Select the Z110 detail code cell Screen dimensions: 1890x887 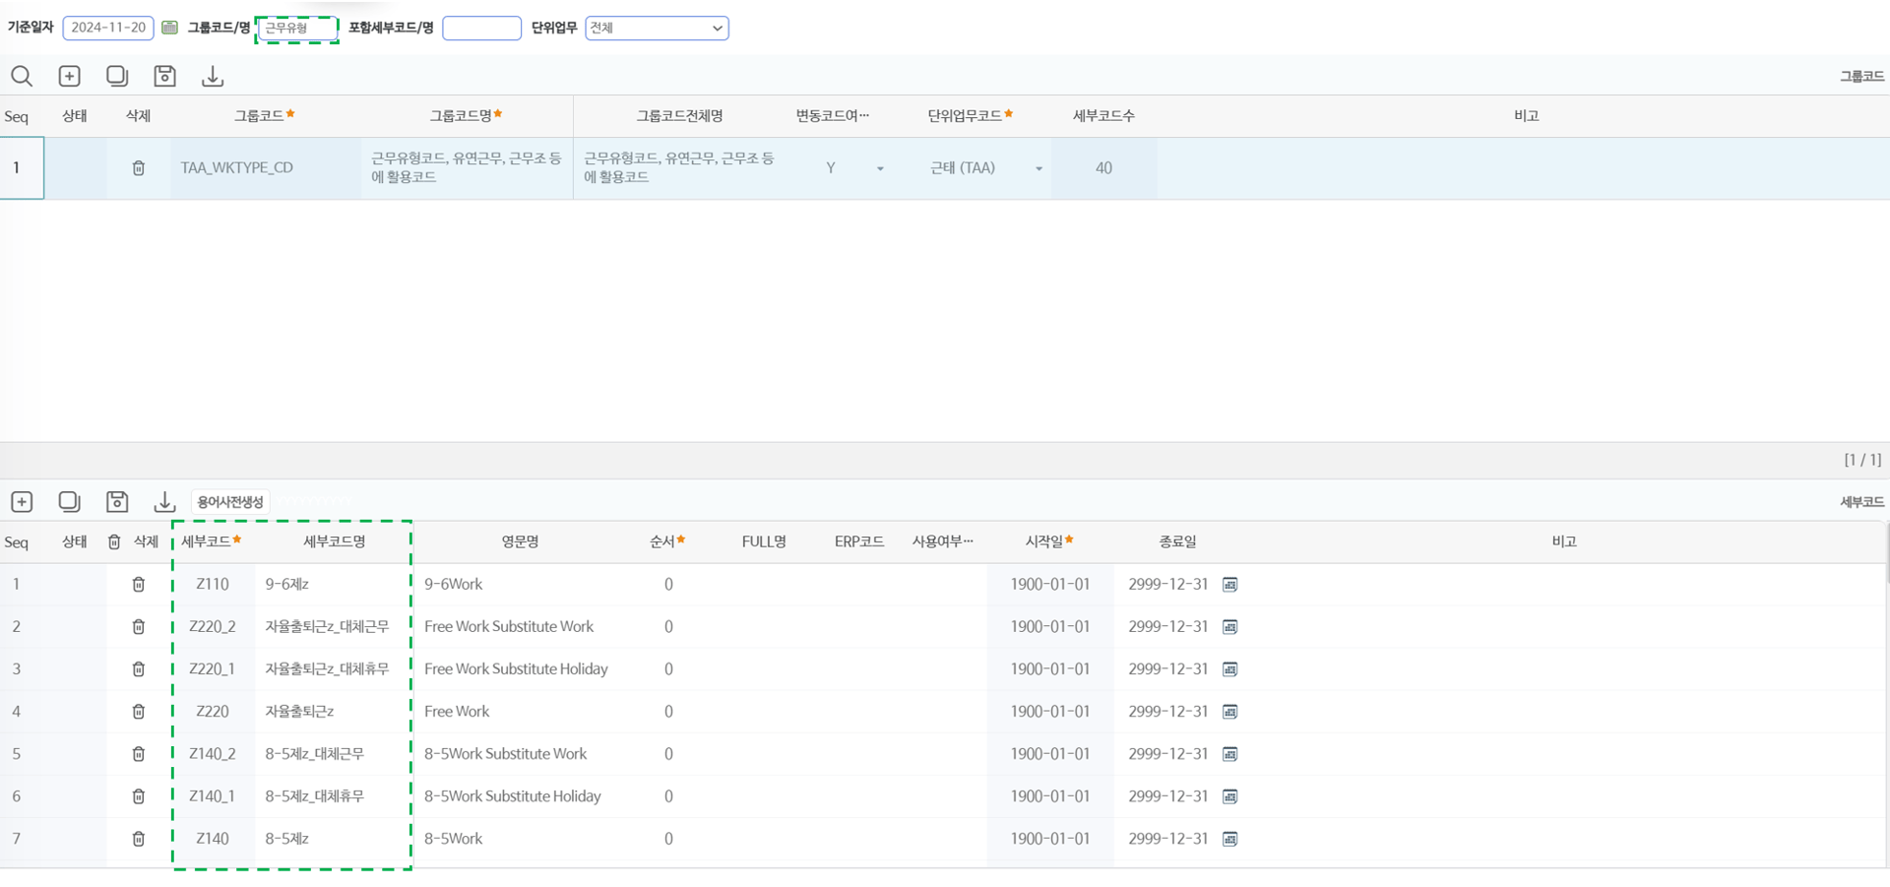point(213,585)
